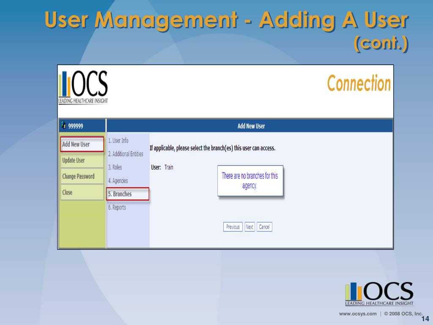Click the Add New User header bar
The image size is (433, 325).
click(x=250, y=126)
